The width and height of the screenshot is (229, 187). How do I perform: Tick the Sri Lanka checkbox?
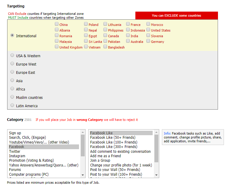pyautogui.click(x=86, y=41)
